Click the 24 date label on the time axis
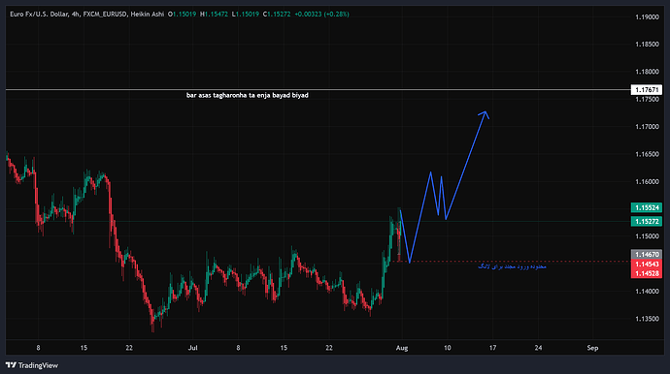 (538, 348)
